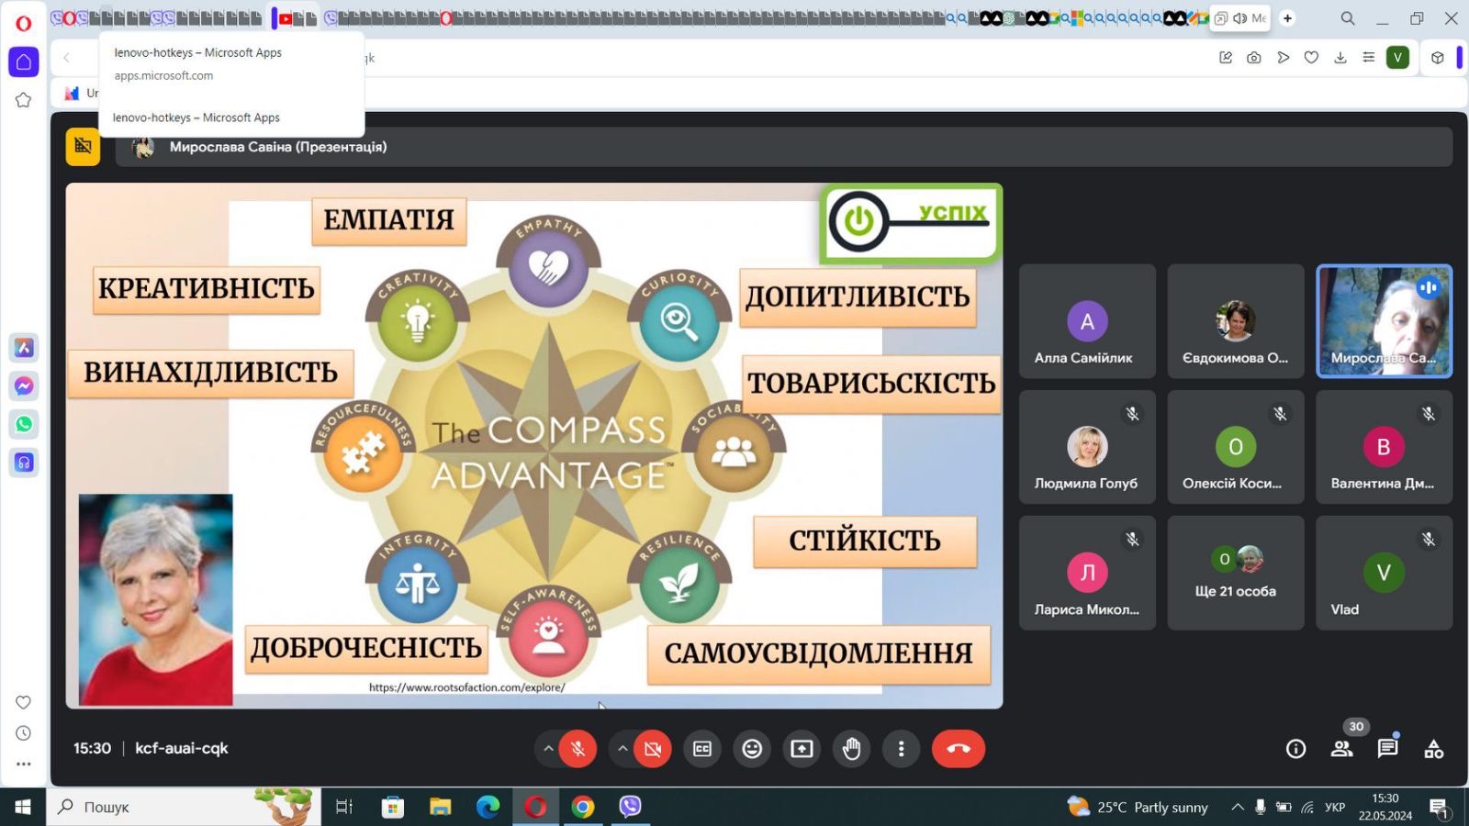Switch keyboard language УКР in taskbar
The image size is (1469, 826).
click(1335, 807)
